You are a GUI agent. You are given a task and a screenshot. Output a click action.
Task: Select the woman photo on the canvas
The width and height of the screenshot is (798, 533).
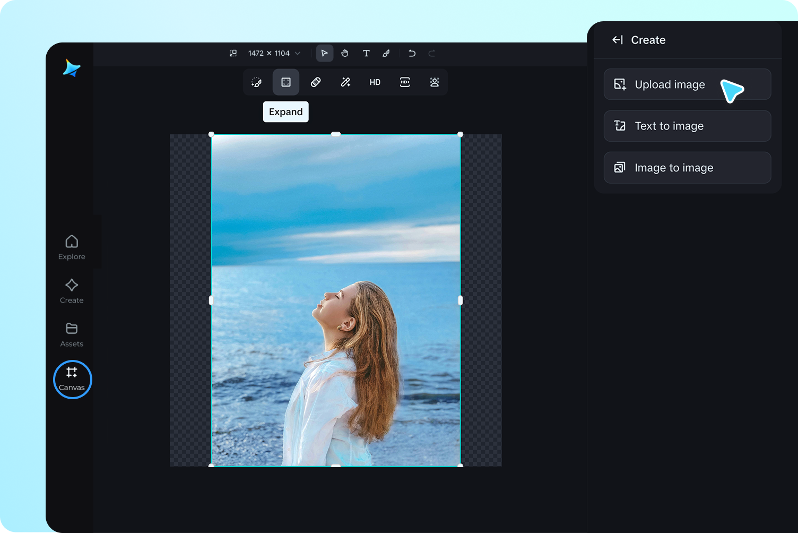coord(336,300)
